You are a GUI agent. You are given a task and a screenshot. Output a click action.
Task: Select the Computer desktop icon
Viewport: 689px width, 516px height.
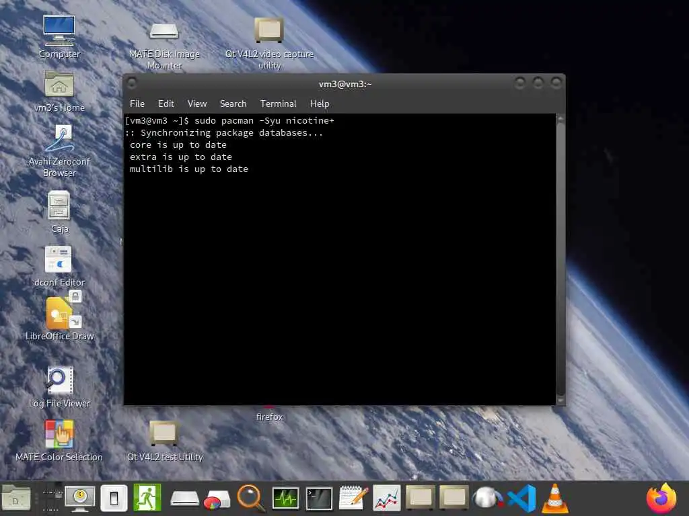coord(59,37)
